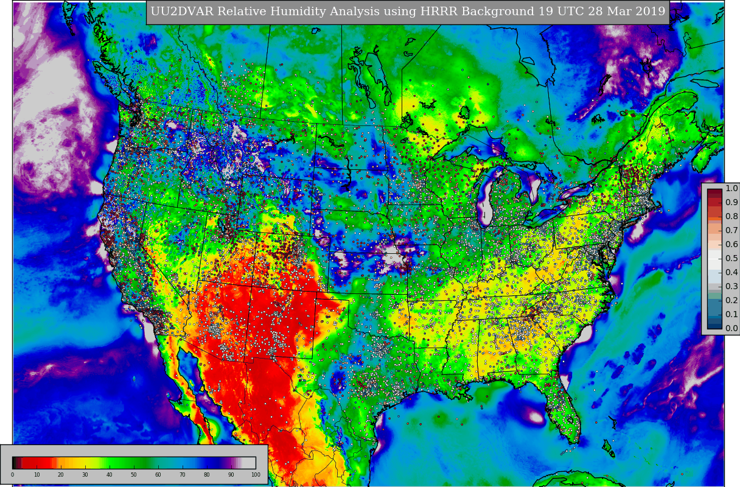Click the 20 tick label on humidity colorbar

61,475
